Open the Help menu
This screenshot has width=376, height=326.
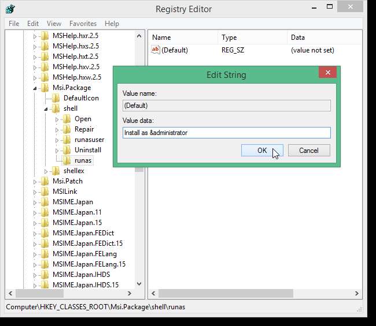(x=112, y=24)
